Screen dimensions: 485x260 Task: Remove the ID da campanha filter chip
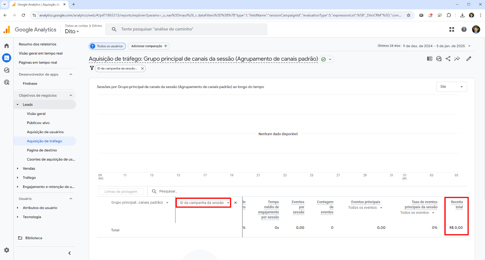pyautogui.click(x=142, y=68)
